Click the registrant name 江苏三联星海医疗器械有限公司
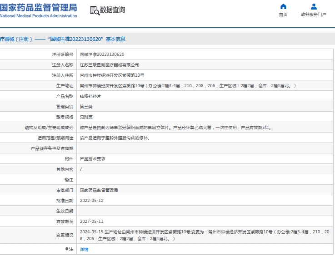The image size is (335, 256). click(110, 65)
